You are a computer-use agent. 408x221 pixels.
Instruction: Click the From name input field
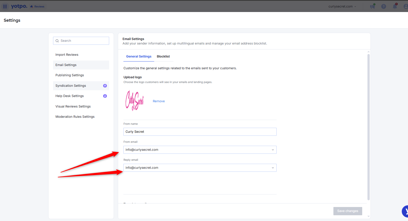coord(200,132)
